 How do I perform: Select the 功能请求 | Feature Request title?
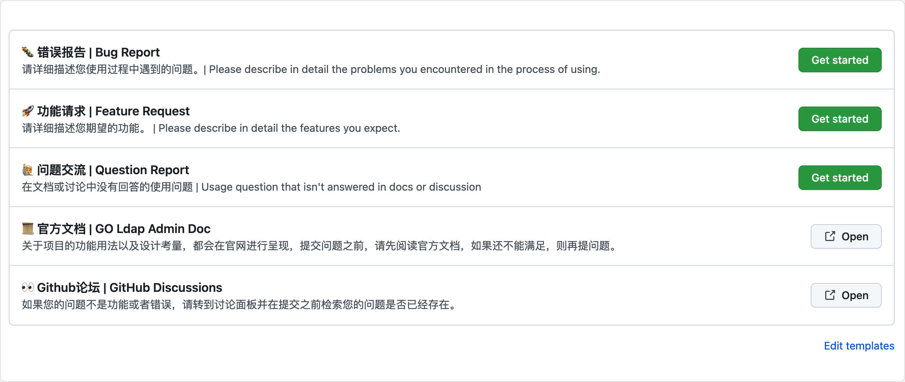(113, 111)
